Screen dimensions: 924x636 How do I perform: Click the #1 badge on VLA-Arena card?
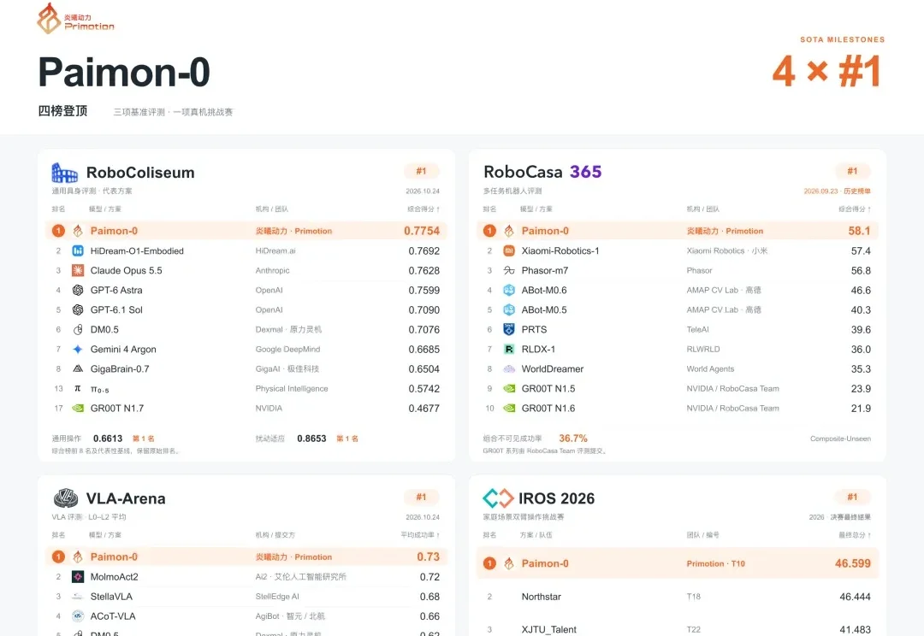coord(421,497)
